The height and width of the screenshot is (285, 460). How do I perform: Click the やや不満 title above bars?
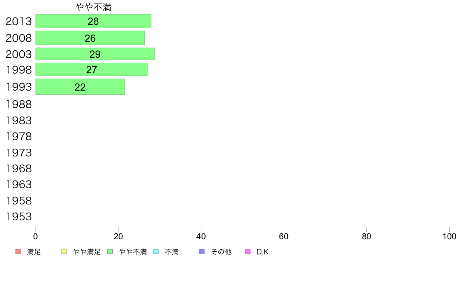pos(94,7)
